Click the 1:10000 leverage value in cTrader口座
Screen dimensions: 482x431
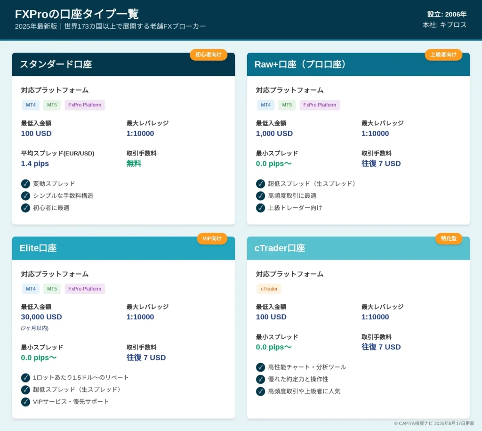pyautogui.click(x=375, y=317)
